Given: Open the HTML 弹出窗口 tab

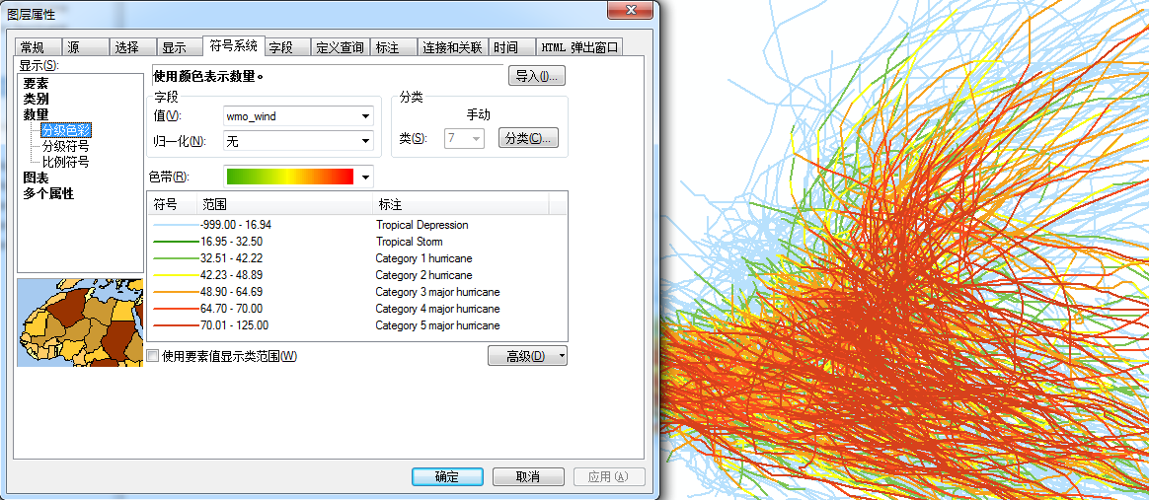Looking at the screenshot, I should coord(579,47).
